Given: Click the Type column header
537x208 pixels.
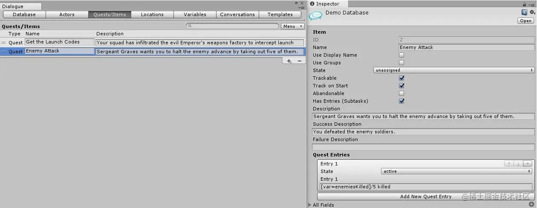Looking at the screenshot, I should [14, 34].
